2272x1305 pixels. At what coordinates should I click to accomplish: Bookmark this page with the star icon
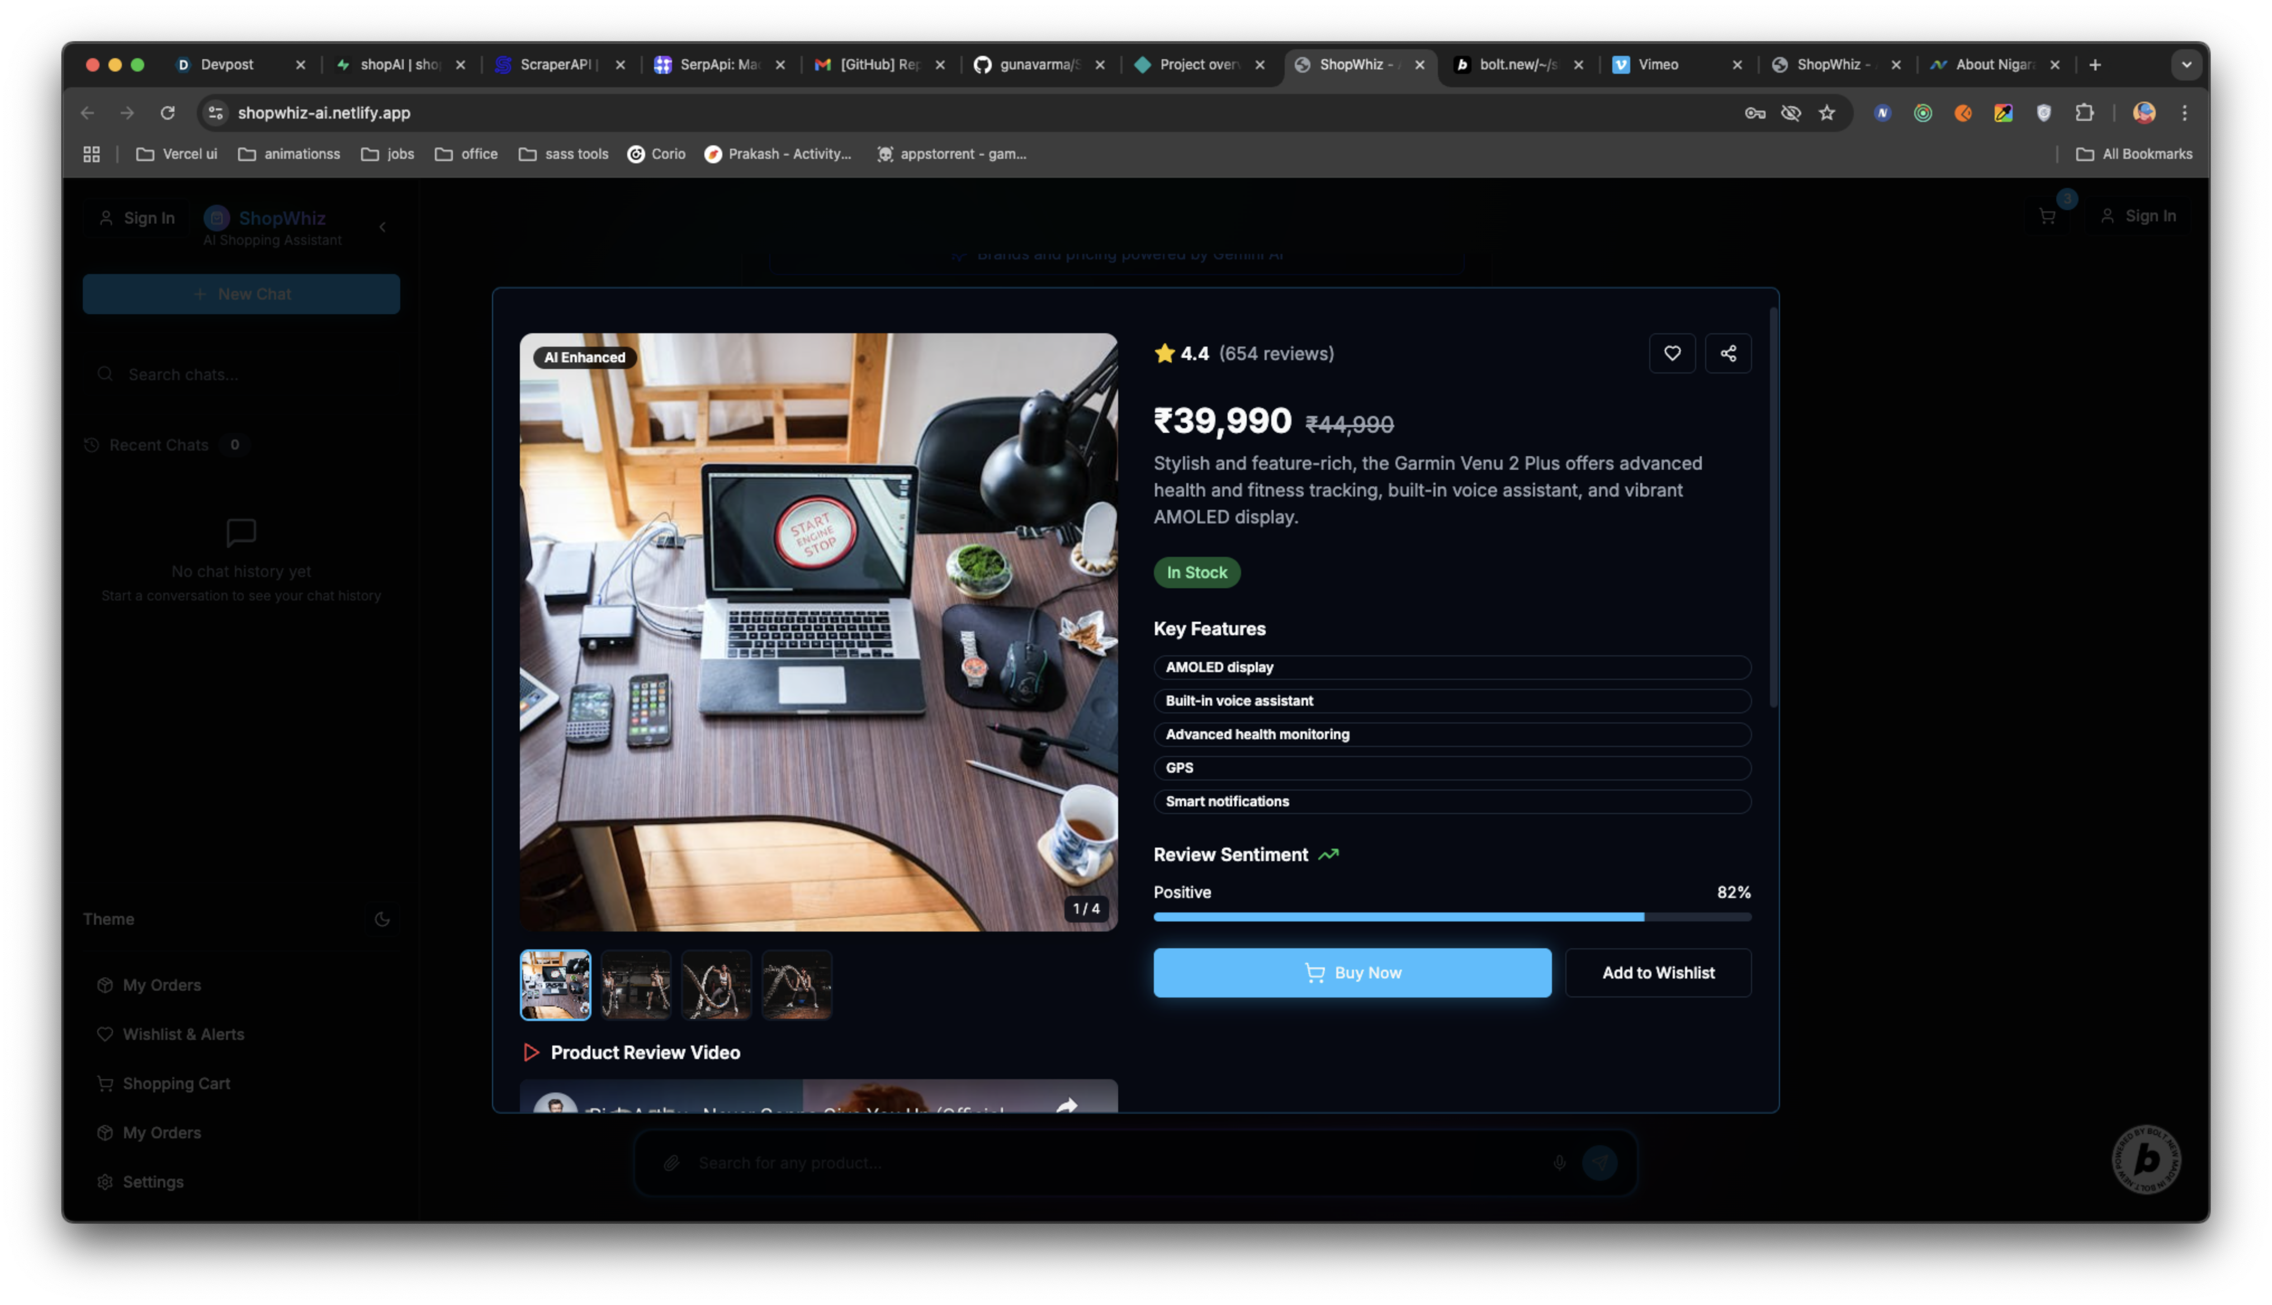tap(1827, 113)
